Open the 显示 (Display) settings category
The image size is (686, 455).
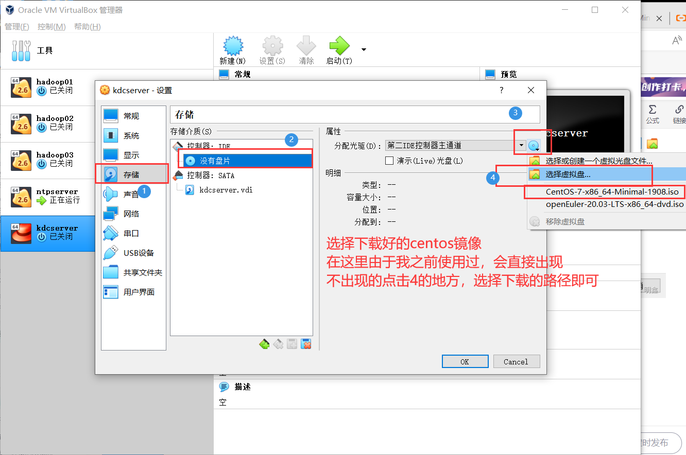133,155
